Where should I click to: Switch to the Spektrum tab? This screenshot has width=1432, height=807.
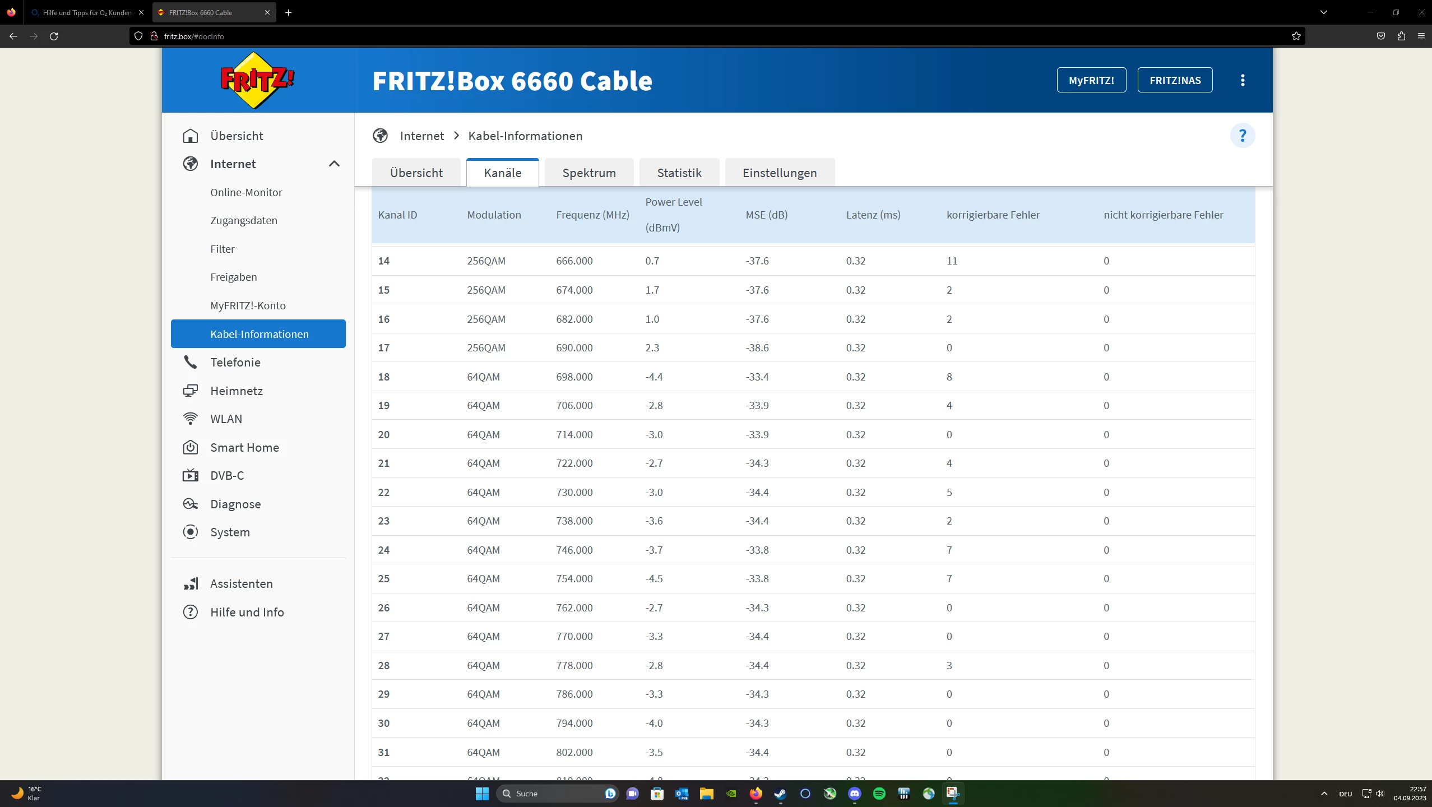[x=588, y=173]
